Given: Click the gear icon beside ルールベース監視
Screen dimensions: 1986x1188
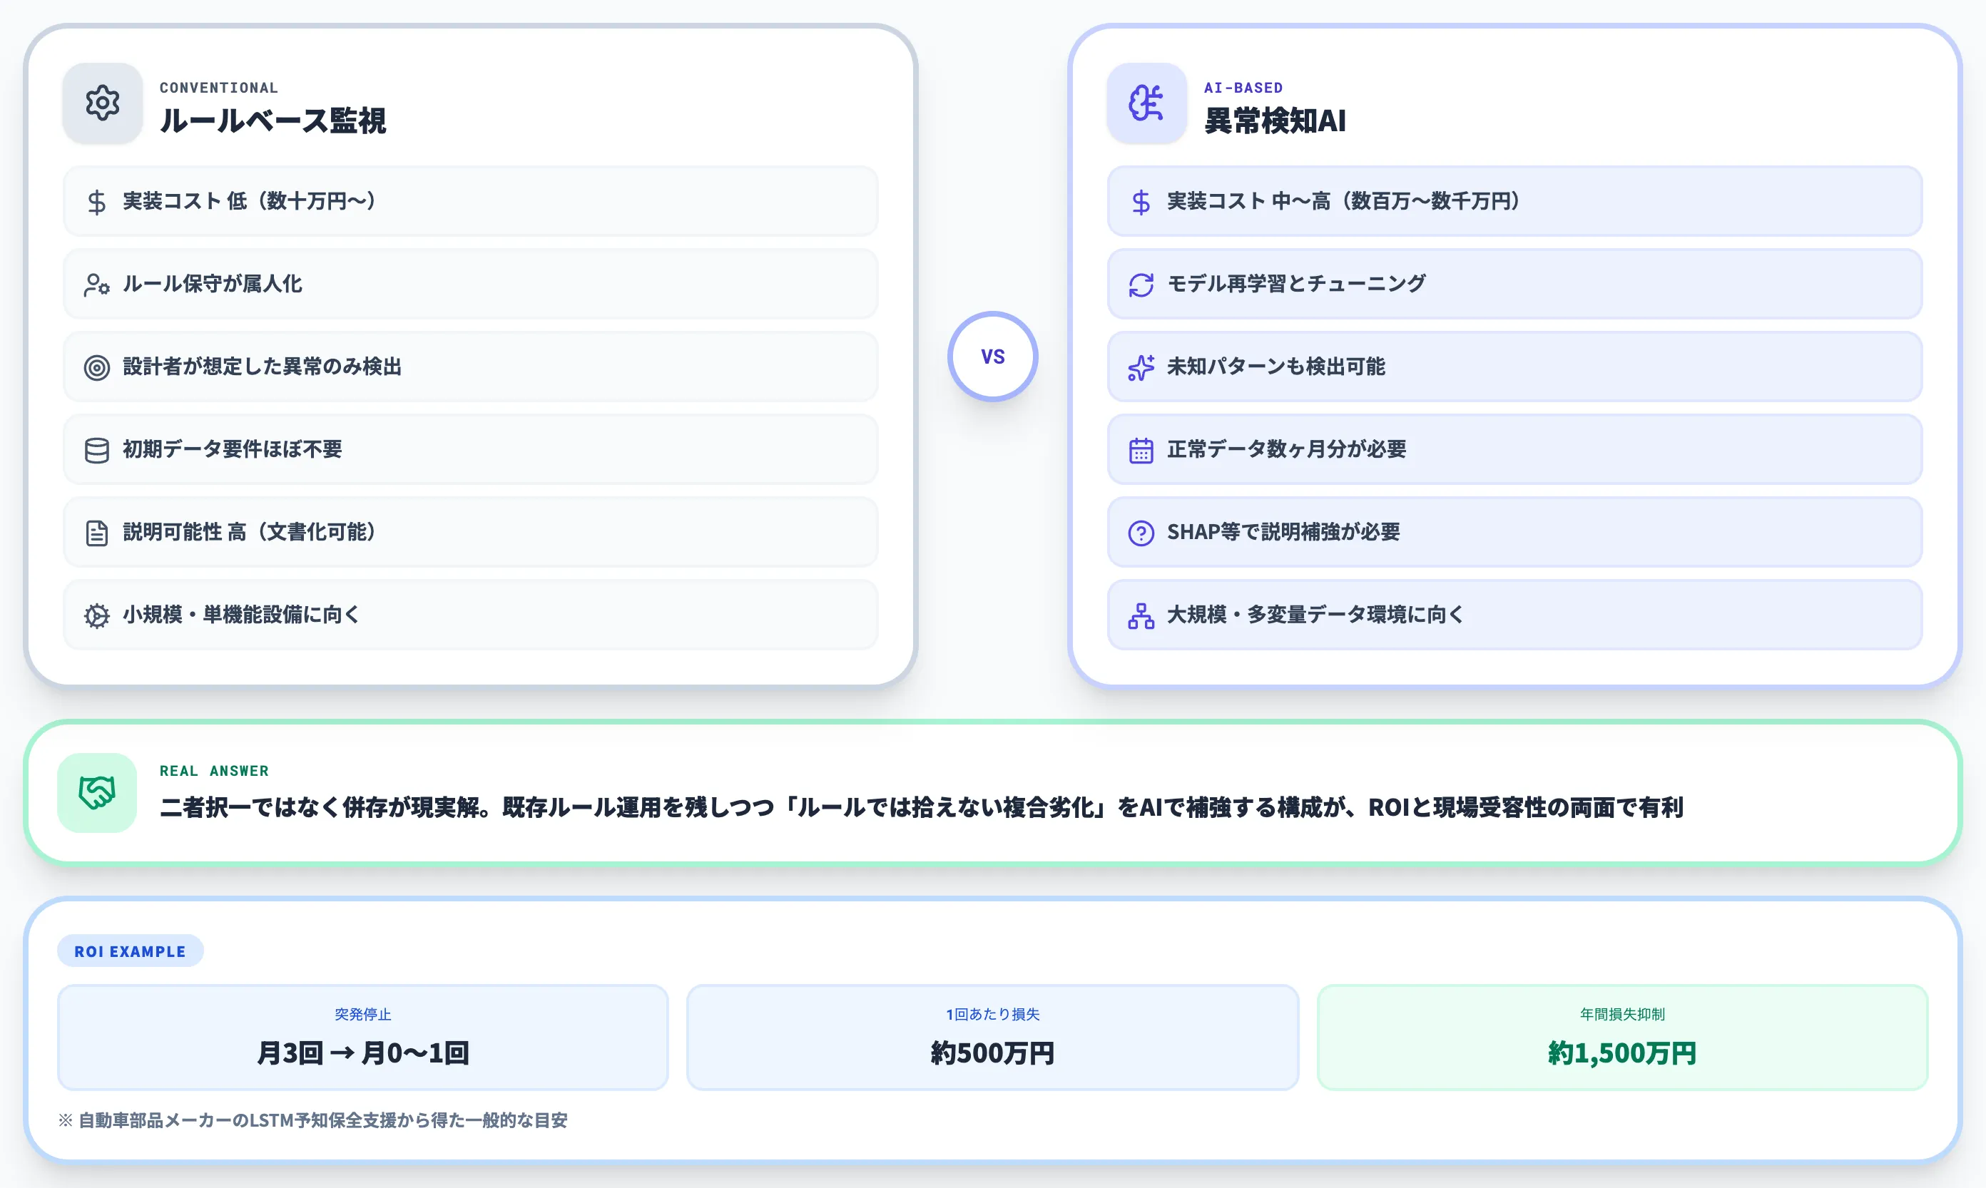Looking at the screenshot, I should (x=101, y=103).
